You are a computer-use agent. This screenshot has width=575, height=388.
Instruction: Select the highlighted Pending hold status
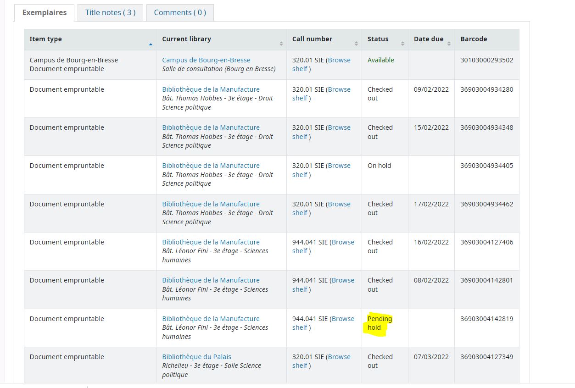(x=380, y=323)
